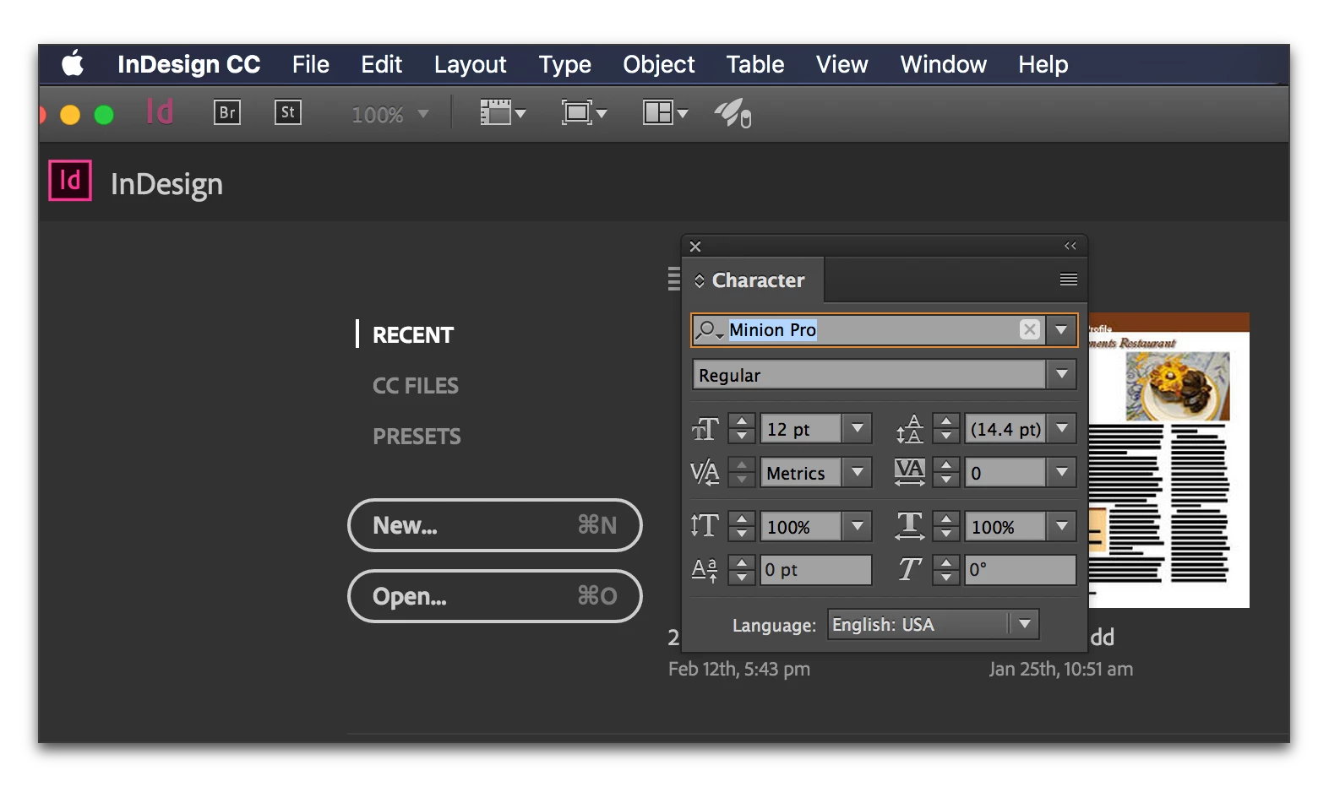Click the New... button
The height and width of the screenshot is (787, 1329).
click(x=495, y=525)
